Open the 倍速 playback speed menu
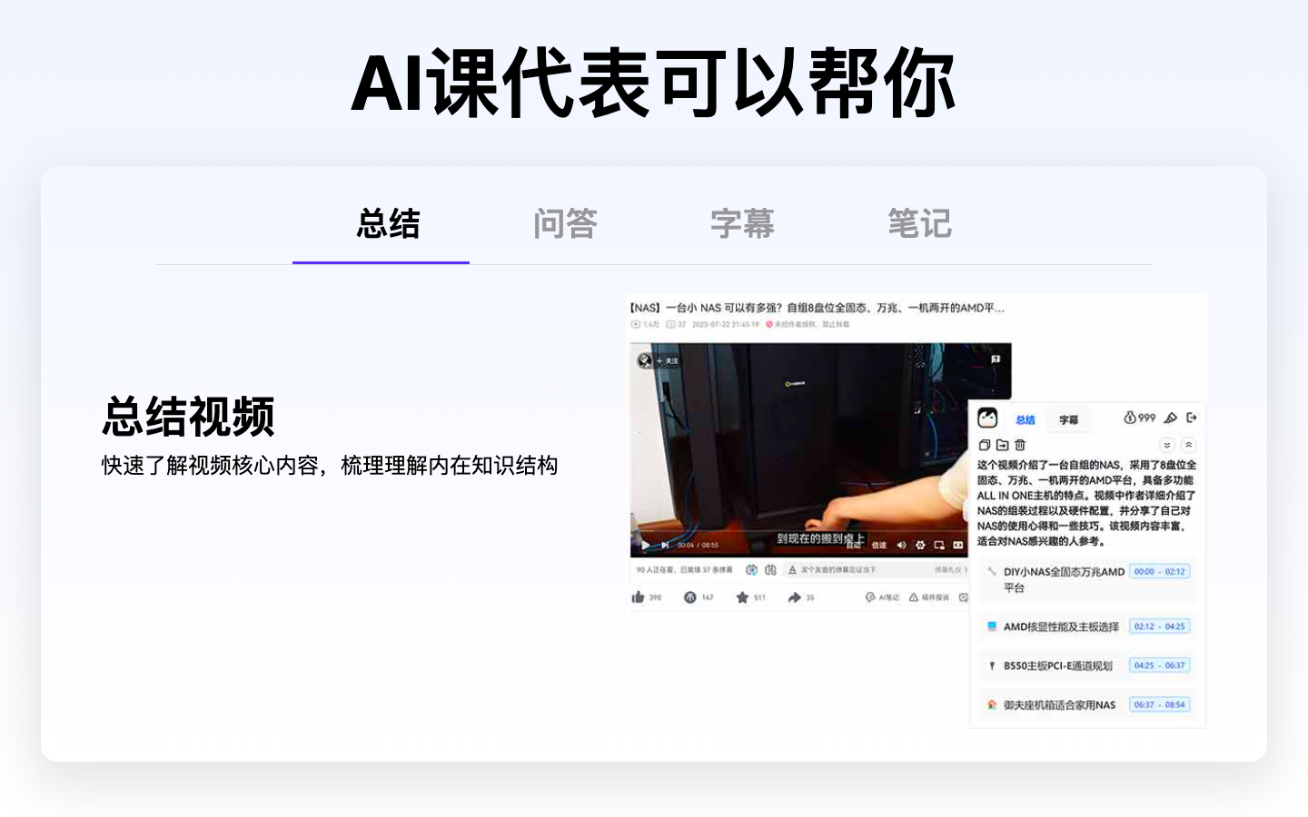This screenshot has width=1308, height=817. pyautogui.click(x=877, y=546)
